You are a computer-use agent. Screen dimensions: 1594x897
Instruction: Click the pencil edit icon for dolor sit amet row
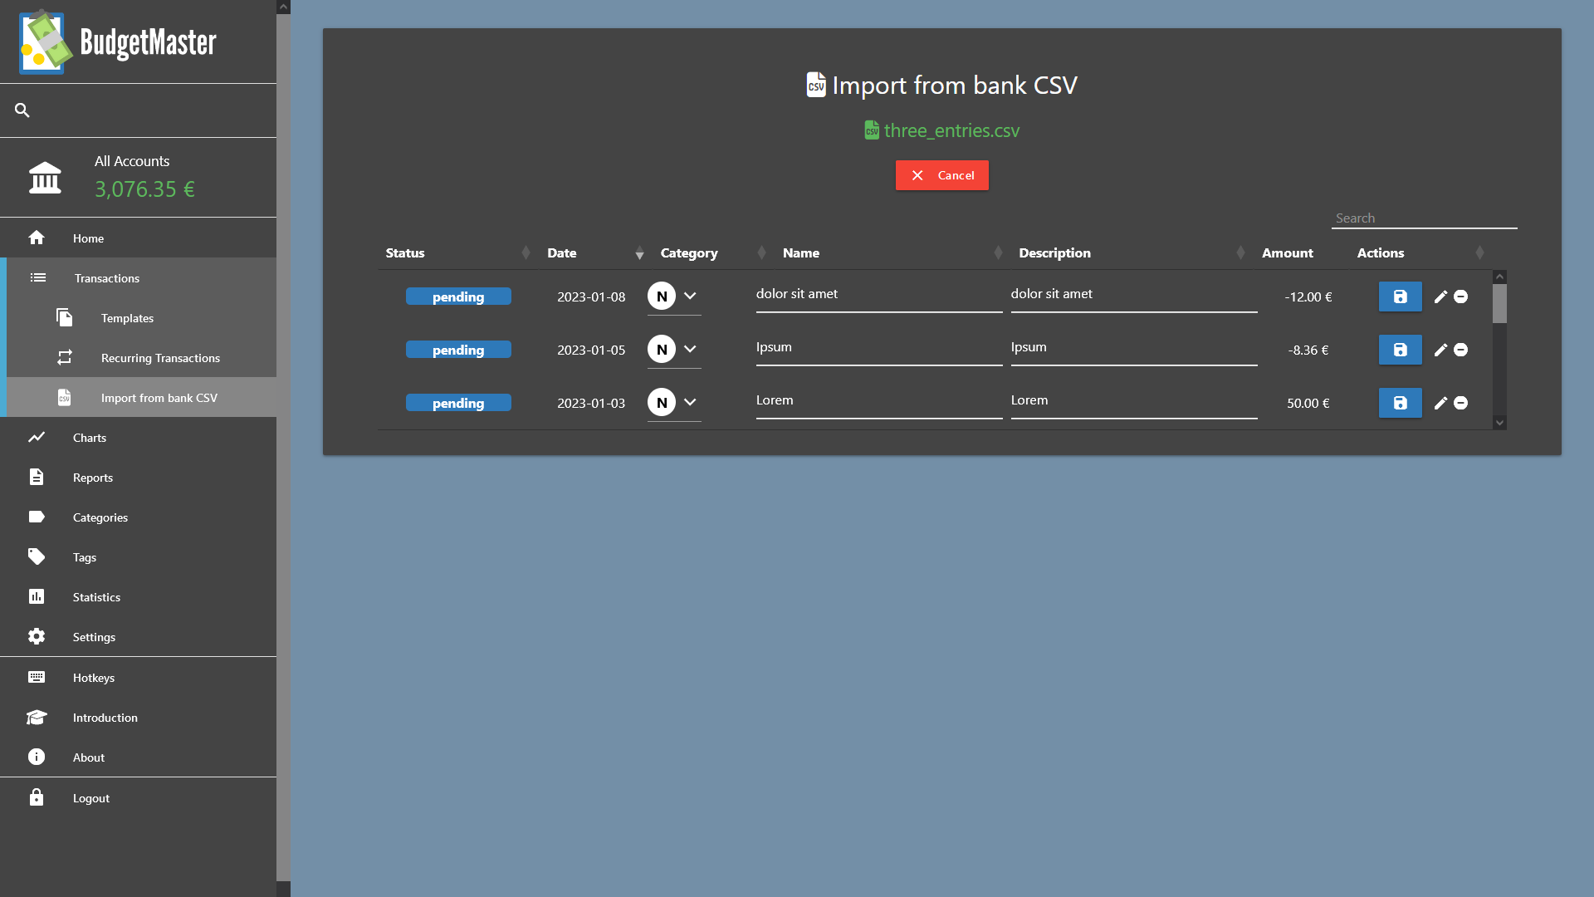point(1441,297)
